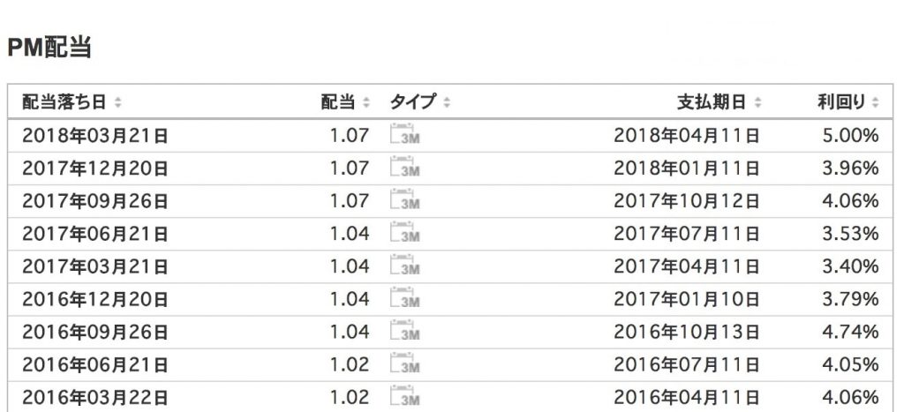904x412 pixels.
Task: Click the 利回り column header label
Action: click(x=841, y=102)
